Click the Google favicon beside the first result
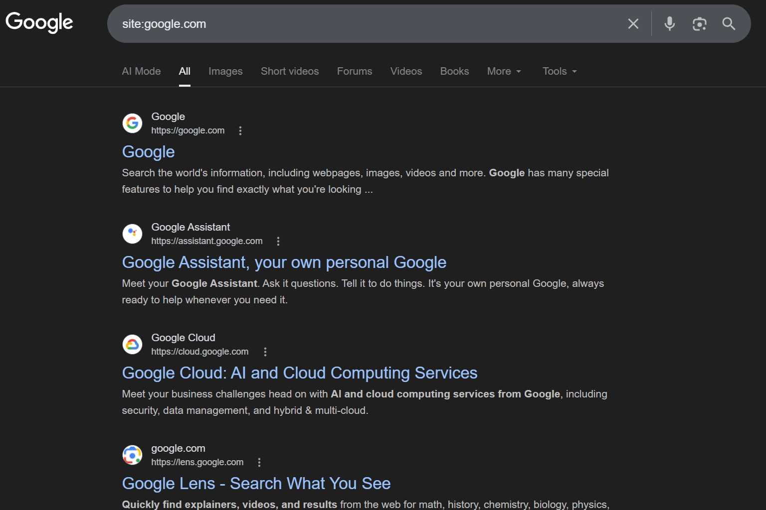Screen dimensions: 766x510 pyautogui.click(x=132, y=123)
